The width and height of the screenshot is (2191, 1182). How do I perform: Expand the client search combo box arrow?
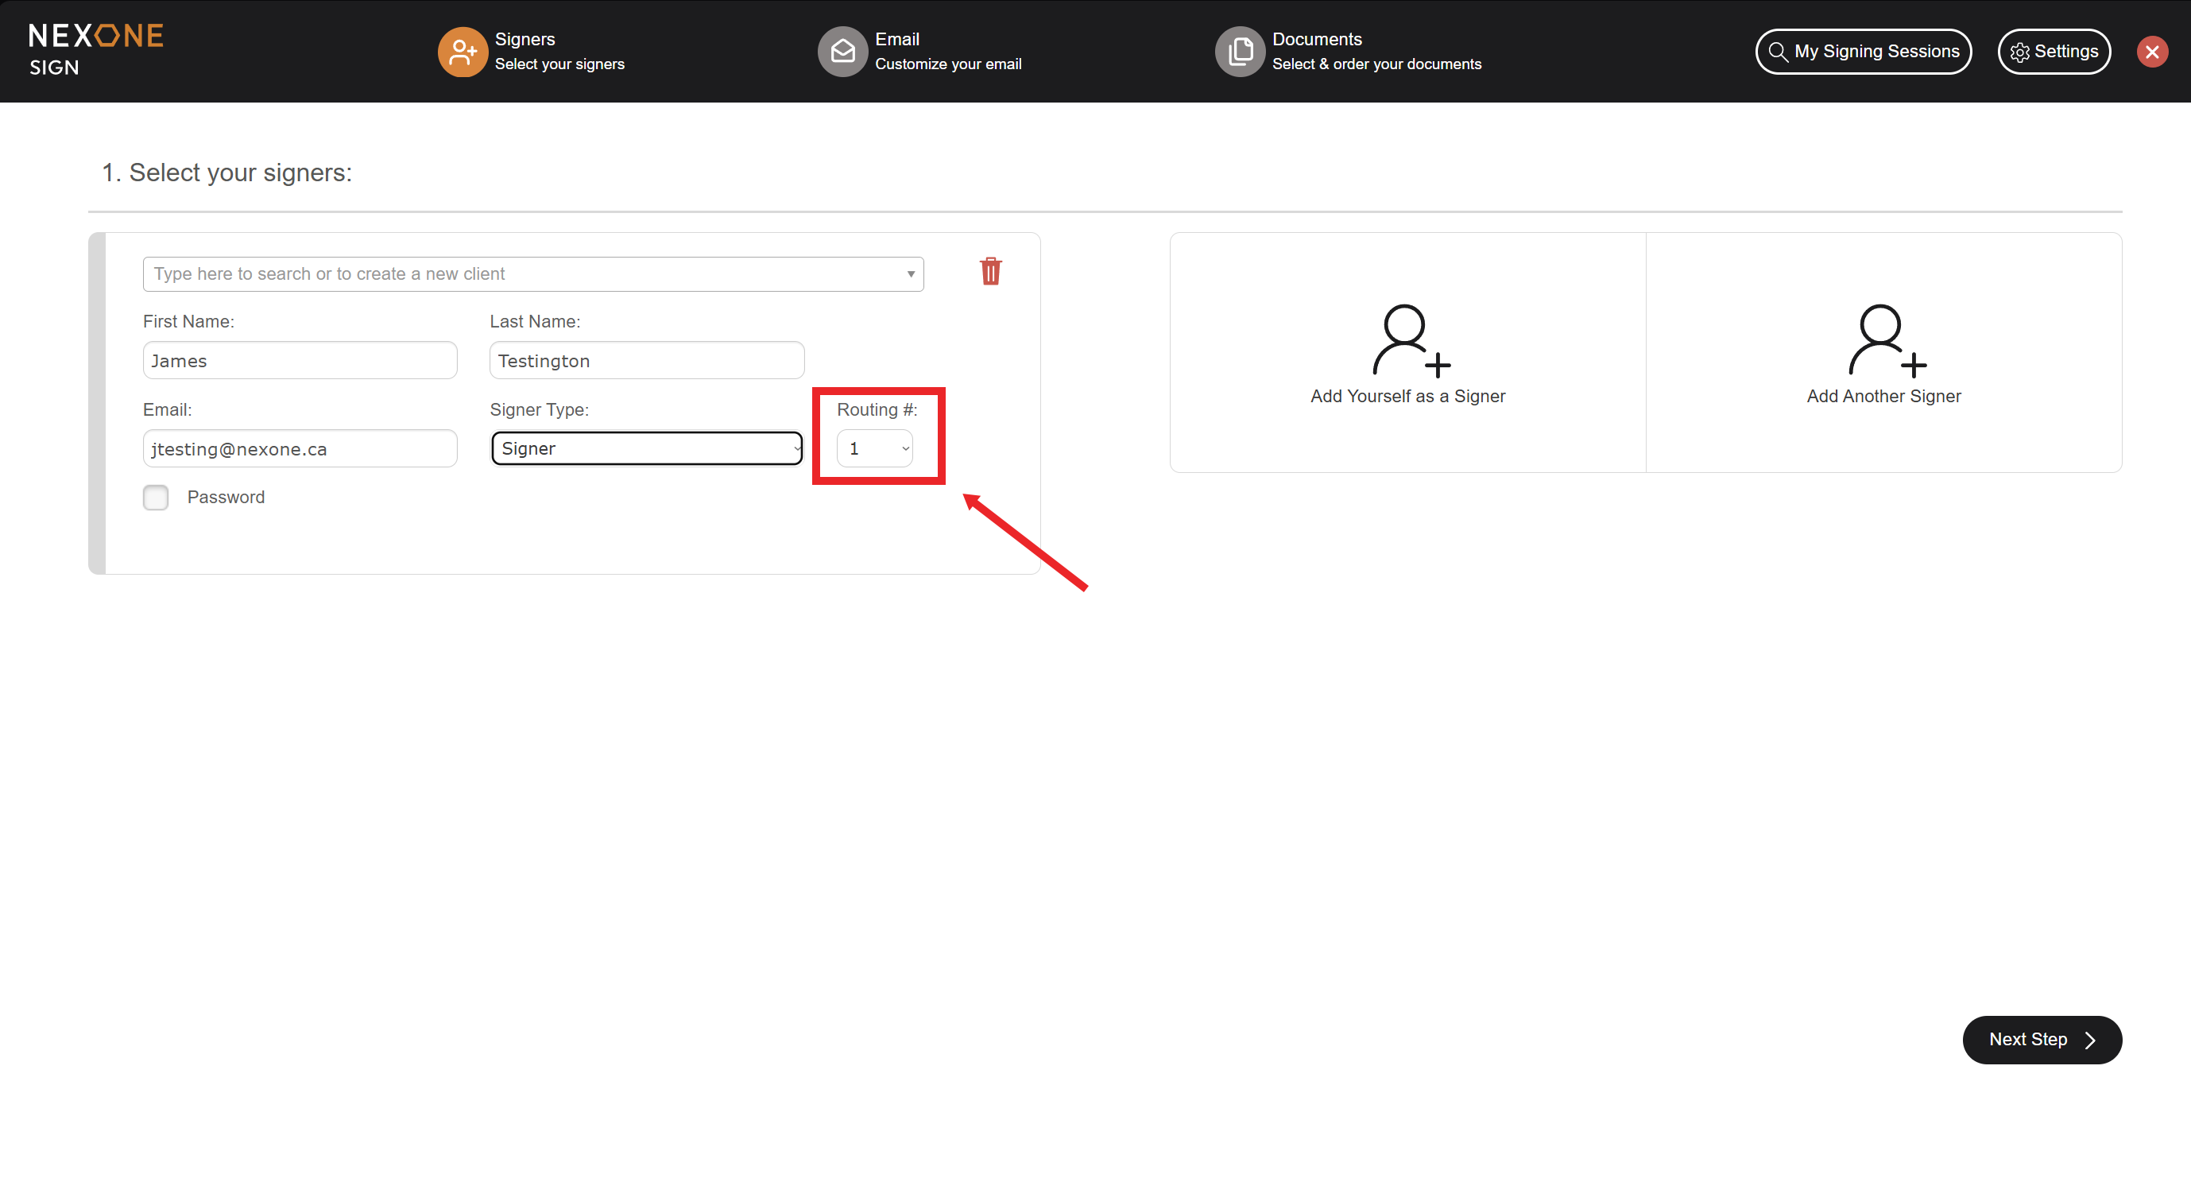(910, 274)
